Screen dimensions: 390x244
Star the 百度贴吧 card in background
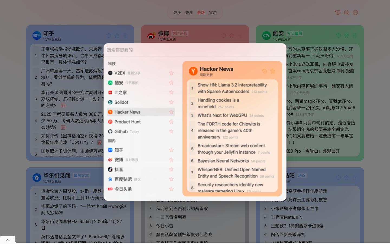(x=346, y=178)
